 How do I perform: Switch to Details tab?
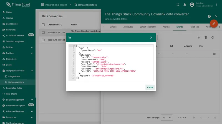[x=113, y=27]
